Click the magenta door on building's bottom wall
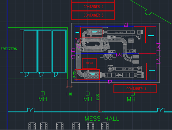 [x=110, y=81]
